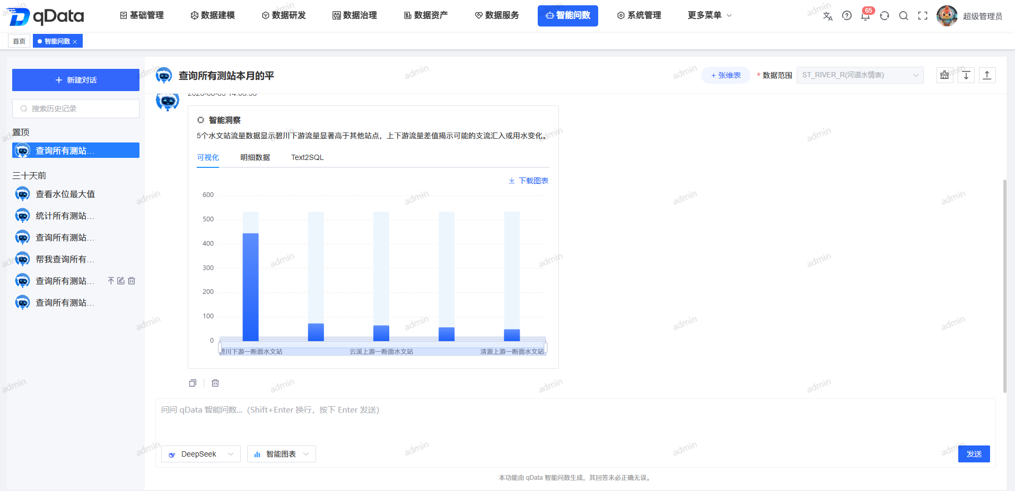Open the user avatar menu
Image resolution: width=1015 pixels, height=491 pixels.
pyautogui.click(x=947, y=16)
